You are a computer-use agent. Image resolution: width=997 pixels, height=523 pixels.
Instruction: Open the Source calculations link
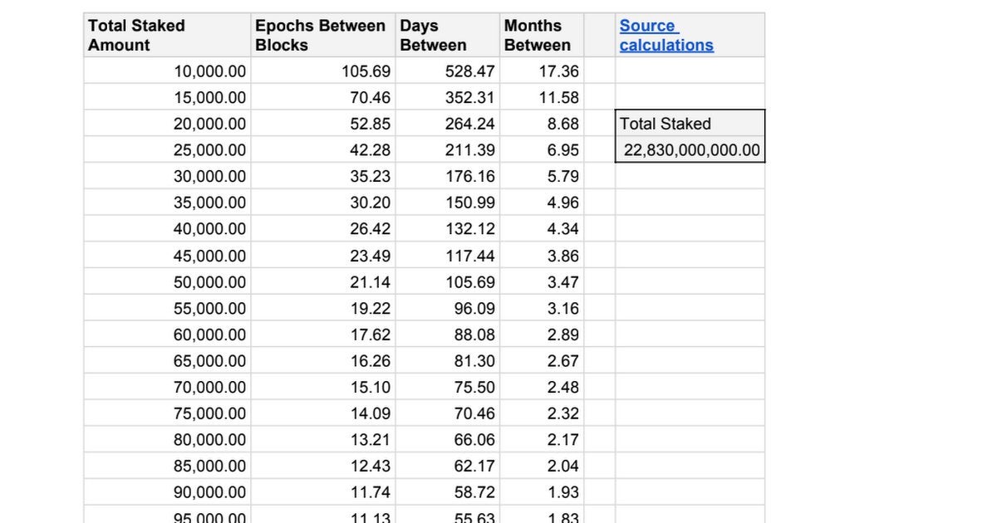click(665, 36)
